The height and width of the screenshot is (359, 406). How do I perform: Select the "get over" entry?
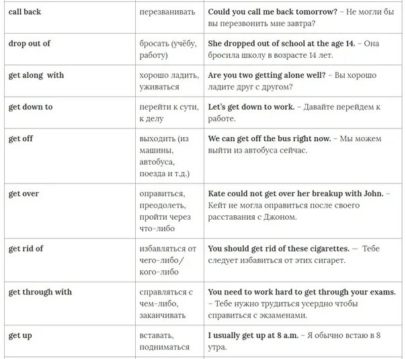pos(24,194)
